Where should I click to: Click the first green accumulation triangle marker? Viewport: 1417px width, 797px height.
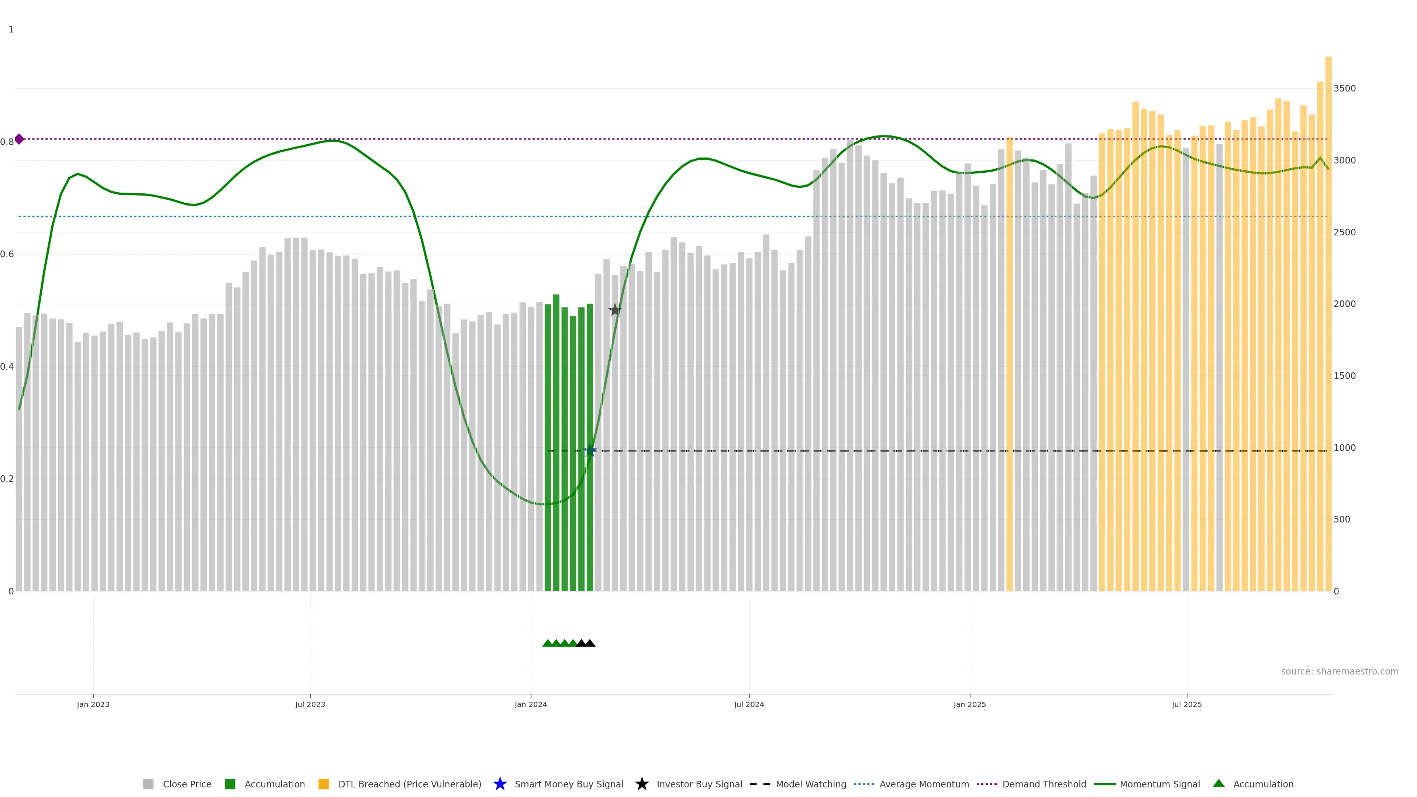(547, 643)
